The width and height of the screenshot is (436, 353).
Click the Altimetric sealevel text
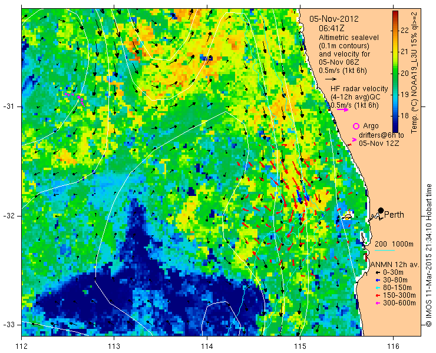point(349,37)
